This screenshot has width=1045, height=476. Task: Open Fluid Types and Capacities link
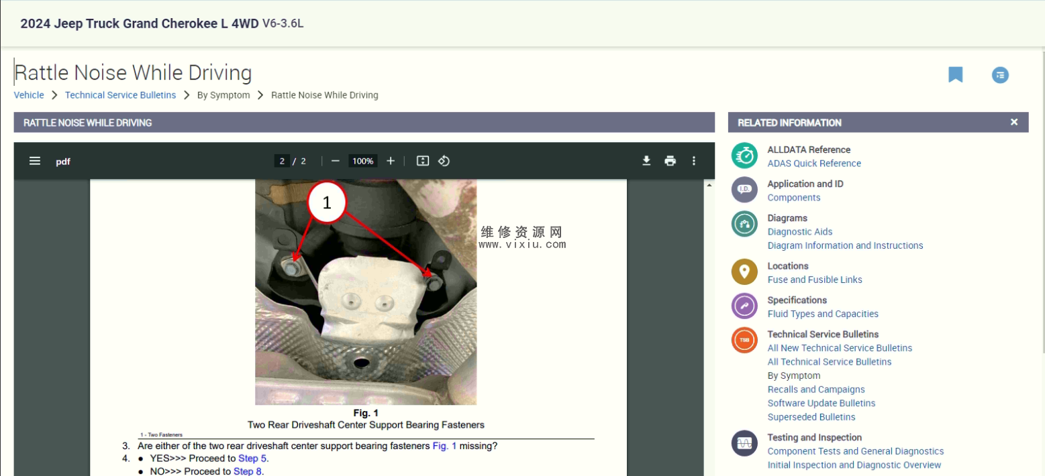click(823, 314)
